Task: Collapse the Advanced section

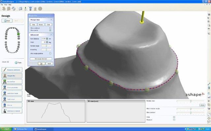Action: (x=51, y=35)
